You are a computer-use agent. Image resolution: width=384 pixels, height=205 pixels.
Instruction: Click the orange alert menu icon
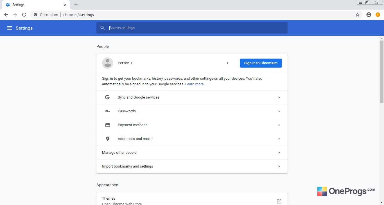[378, 15]
